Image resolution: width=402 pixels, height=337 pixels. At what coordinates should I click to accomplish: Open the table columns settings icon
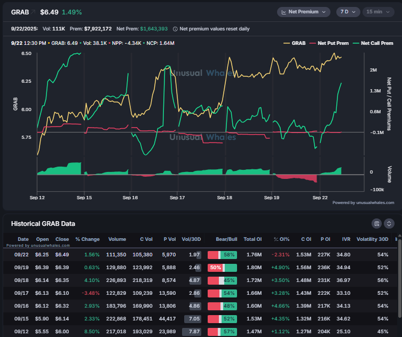point(376,223)
